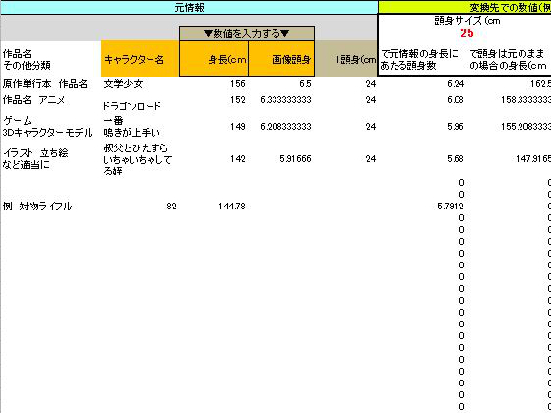Select the ドラゴンロード cell
This screenshot has height=413, width=551.
[x=140, y=106]
